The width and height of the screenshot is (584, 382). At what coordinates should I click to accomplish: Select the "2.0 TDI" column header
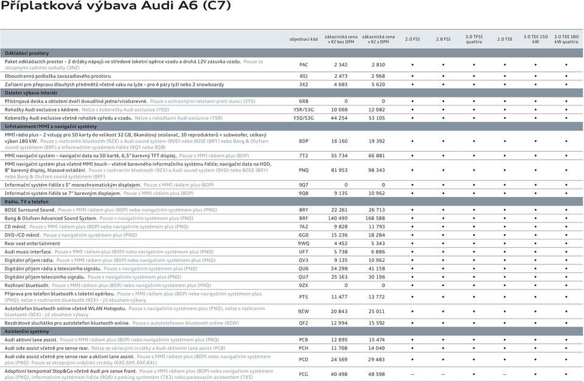[505, 39]
